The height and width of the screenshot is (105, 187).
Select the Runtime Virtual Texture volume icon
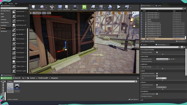pyautogui.click(x=14, y=62)
